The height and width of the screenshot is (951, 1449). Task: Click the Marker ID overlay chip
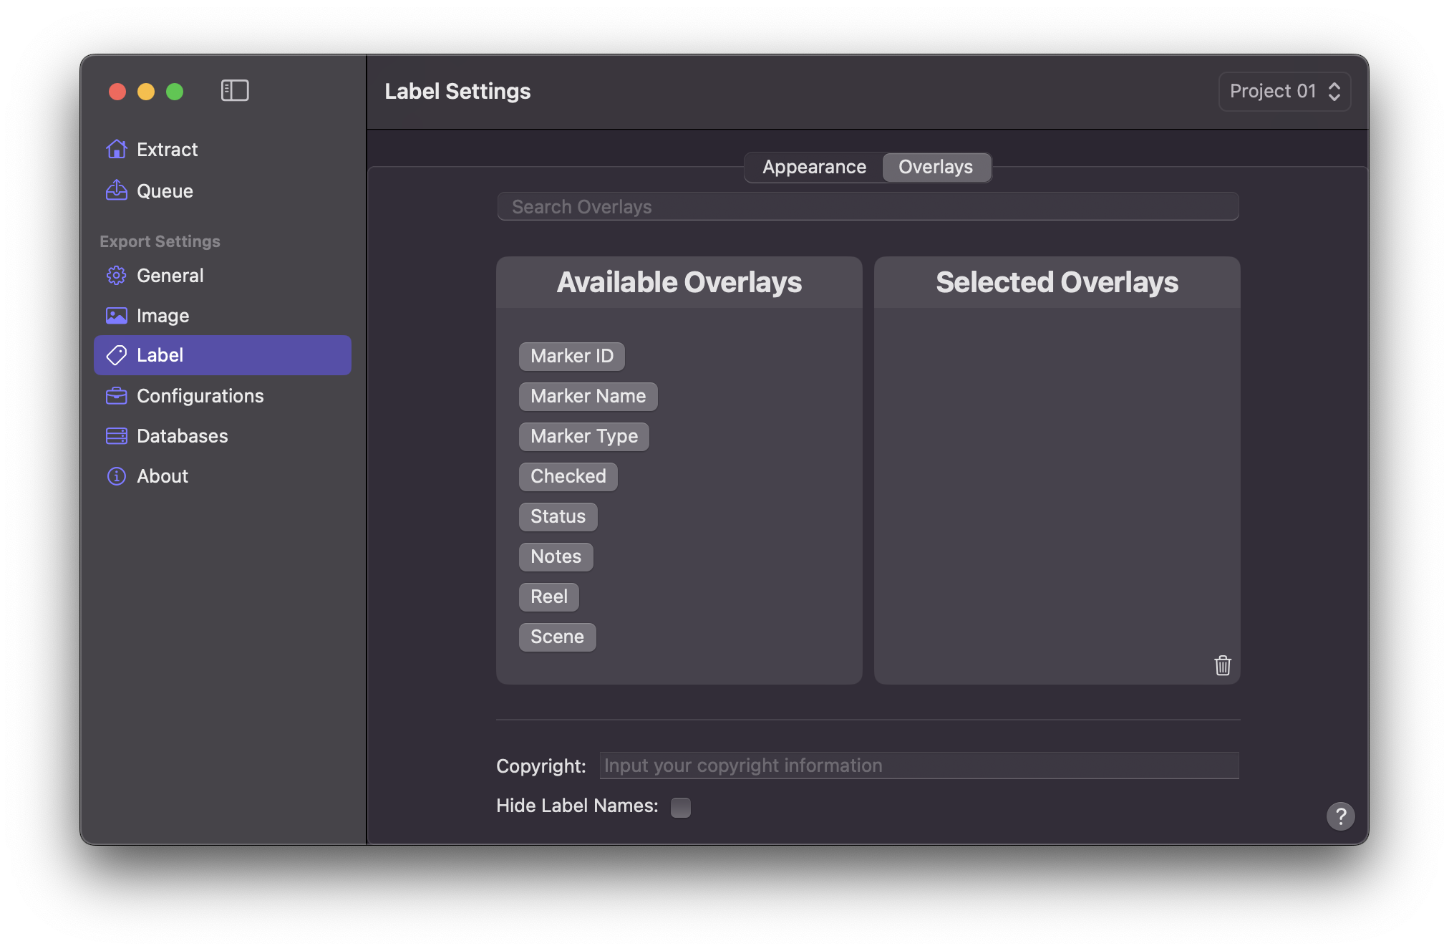[x=572, y=356]
